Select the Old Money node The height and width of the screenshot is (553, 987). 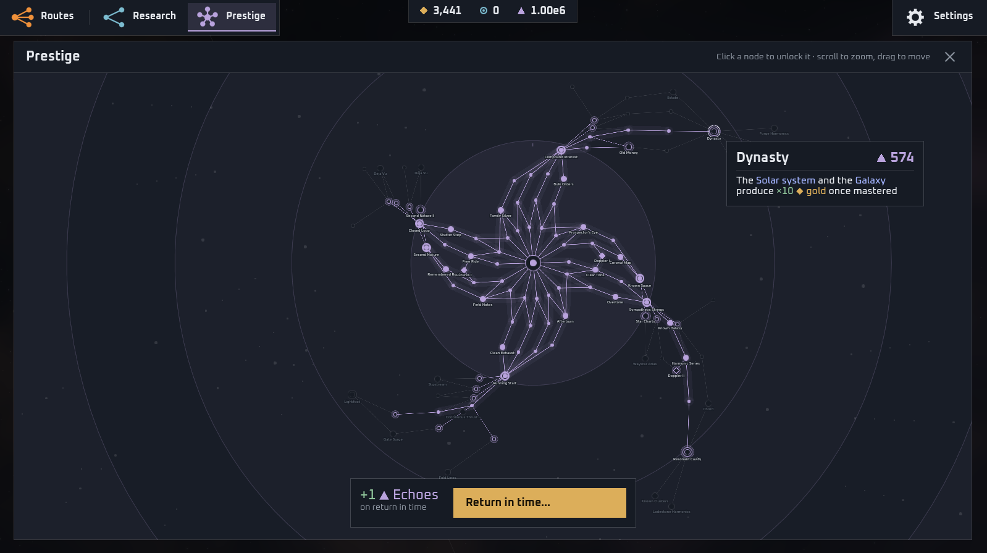coord(629,146)
